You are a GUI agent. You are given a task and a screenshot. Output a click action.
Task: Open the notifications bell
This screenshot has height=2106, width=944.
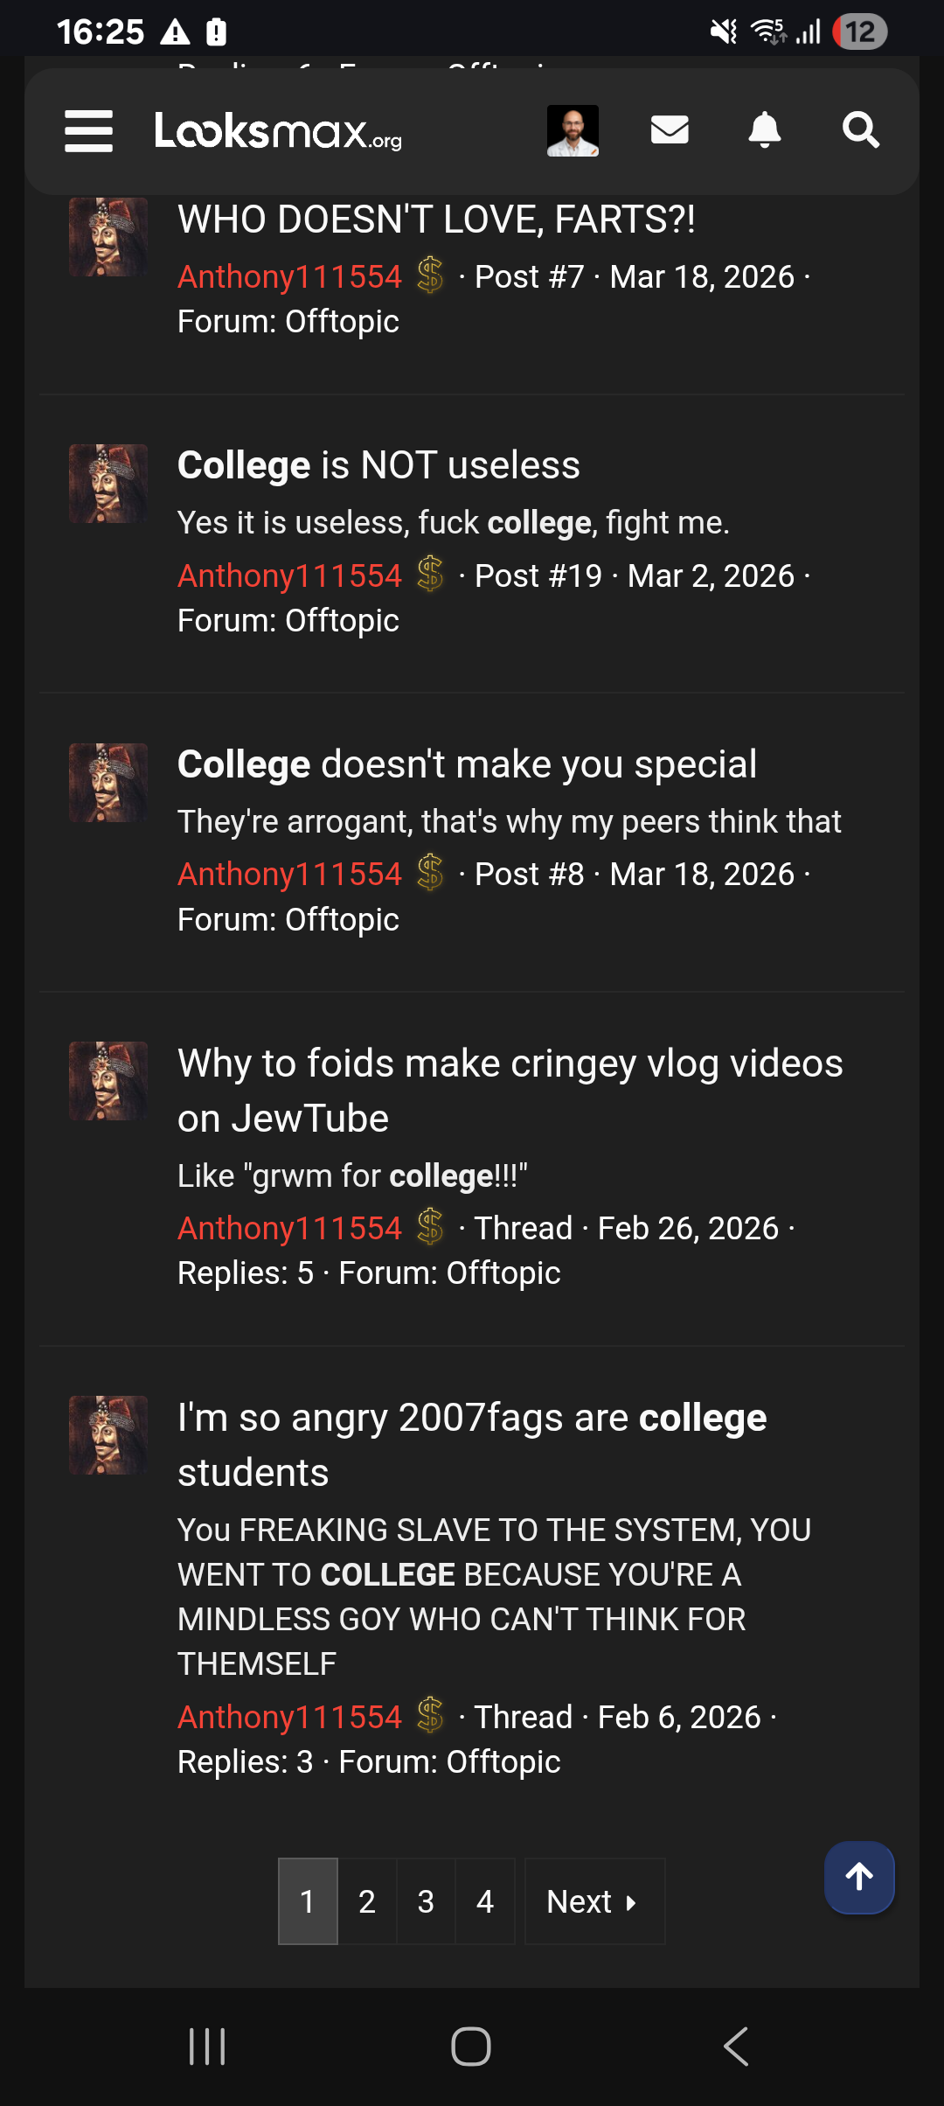(x=765, y=129)
